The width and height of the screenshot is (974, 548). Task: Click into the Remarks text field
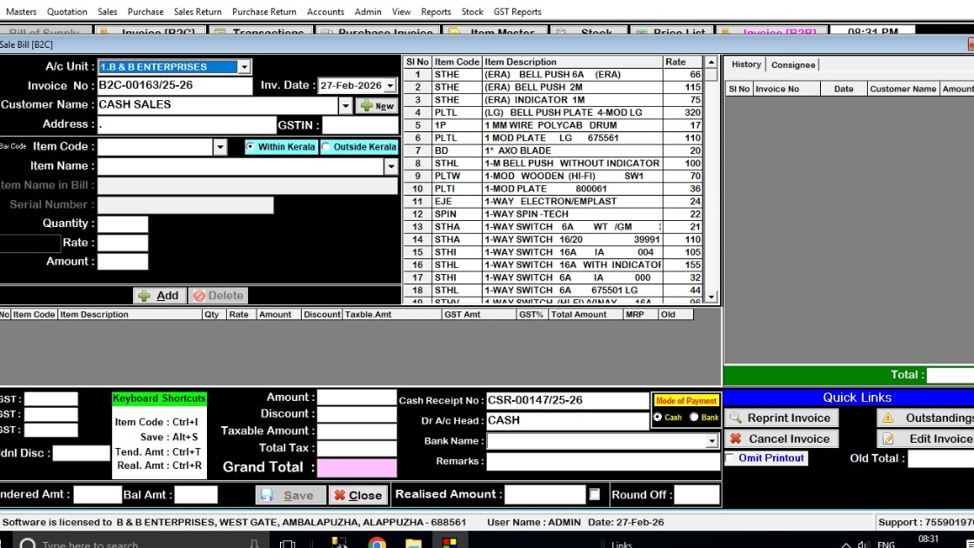pyautogui.click(x=603, y=462)
